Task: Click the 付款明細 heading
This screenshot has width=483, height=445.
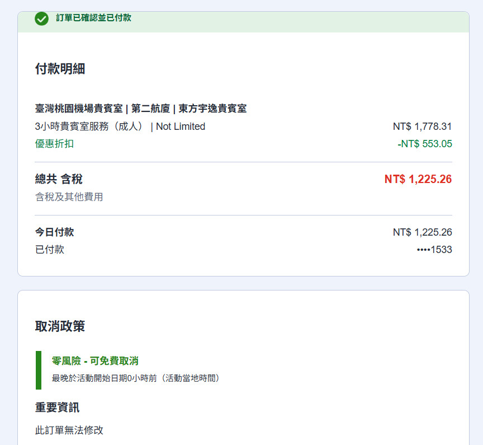Action: coord(60,69)
